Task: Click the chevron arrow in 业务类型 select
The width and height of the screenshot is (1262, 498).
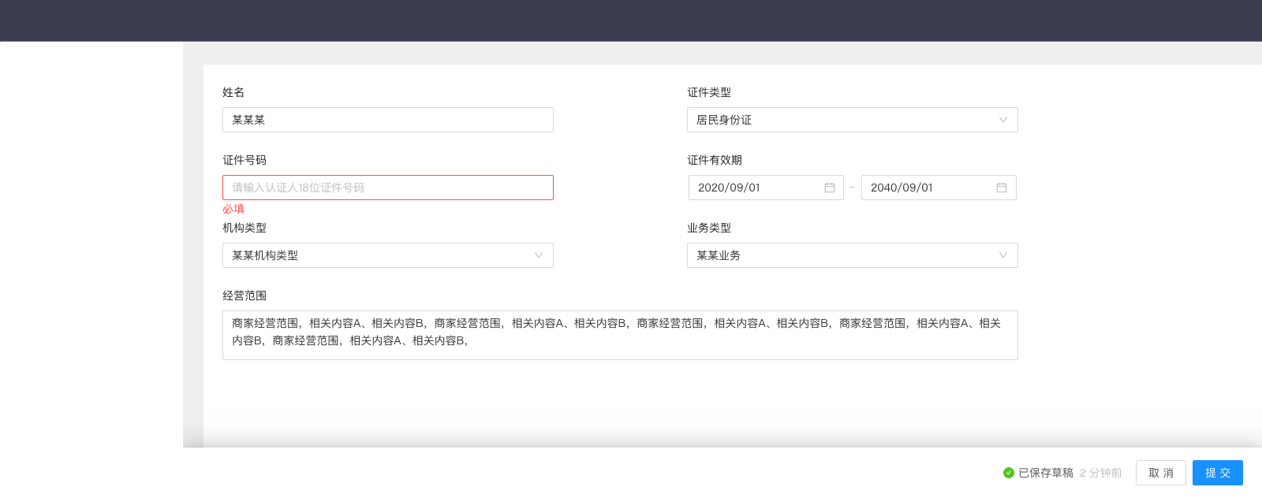Action: (1003, 255)
